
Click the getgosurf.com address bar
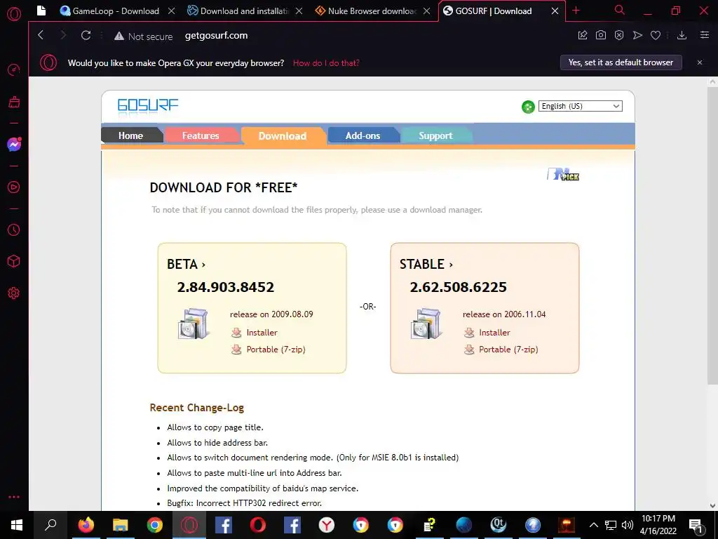216,36
